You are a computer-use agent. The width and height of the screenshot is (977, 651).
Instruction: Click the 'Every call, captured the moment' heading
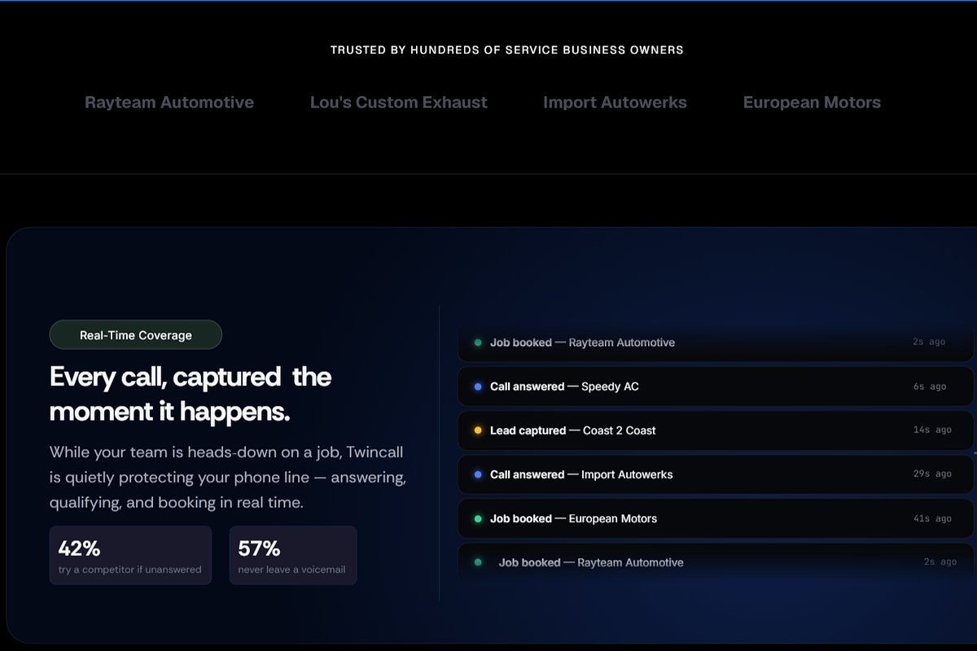[x=191, y=394]
